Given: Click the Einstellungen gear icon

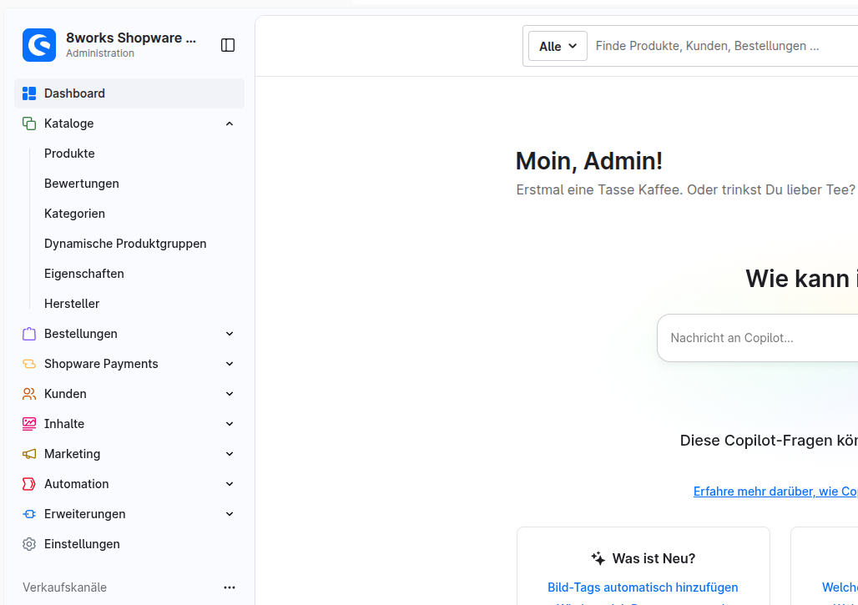Looking at the screenshot, I should click(x=29, y=544).
